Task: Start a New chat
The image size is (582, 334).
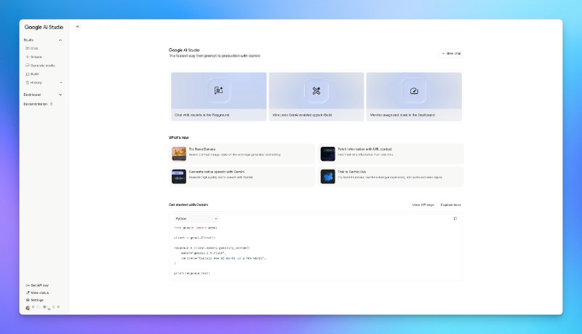Action: (451, 53)
